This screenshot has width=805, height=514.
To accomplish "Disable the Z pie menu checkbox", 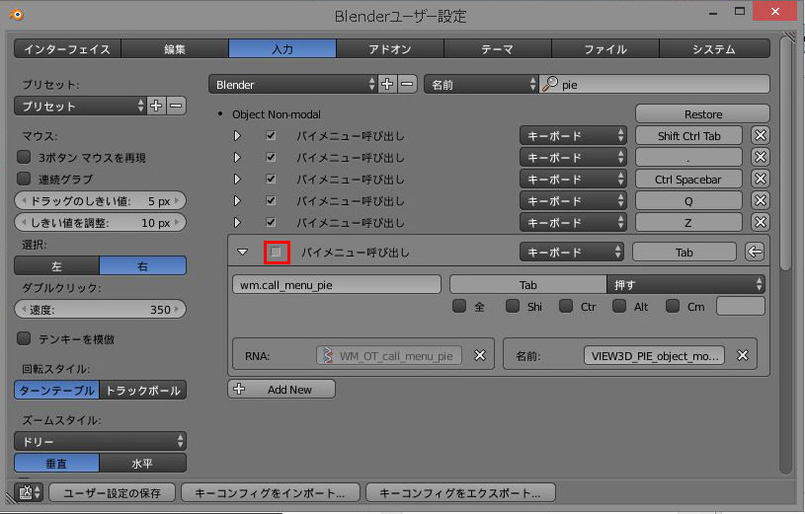I will point(271,222).
